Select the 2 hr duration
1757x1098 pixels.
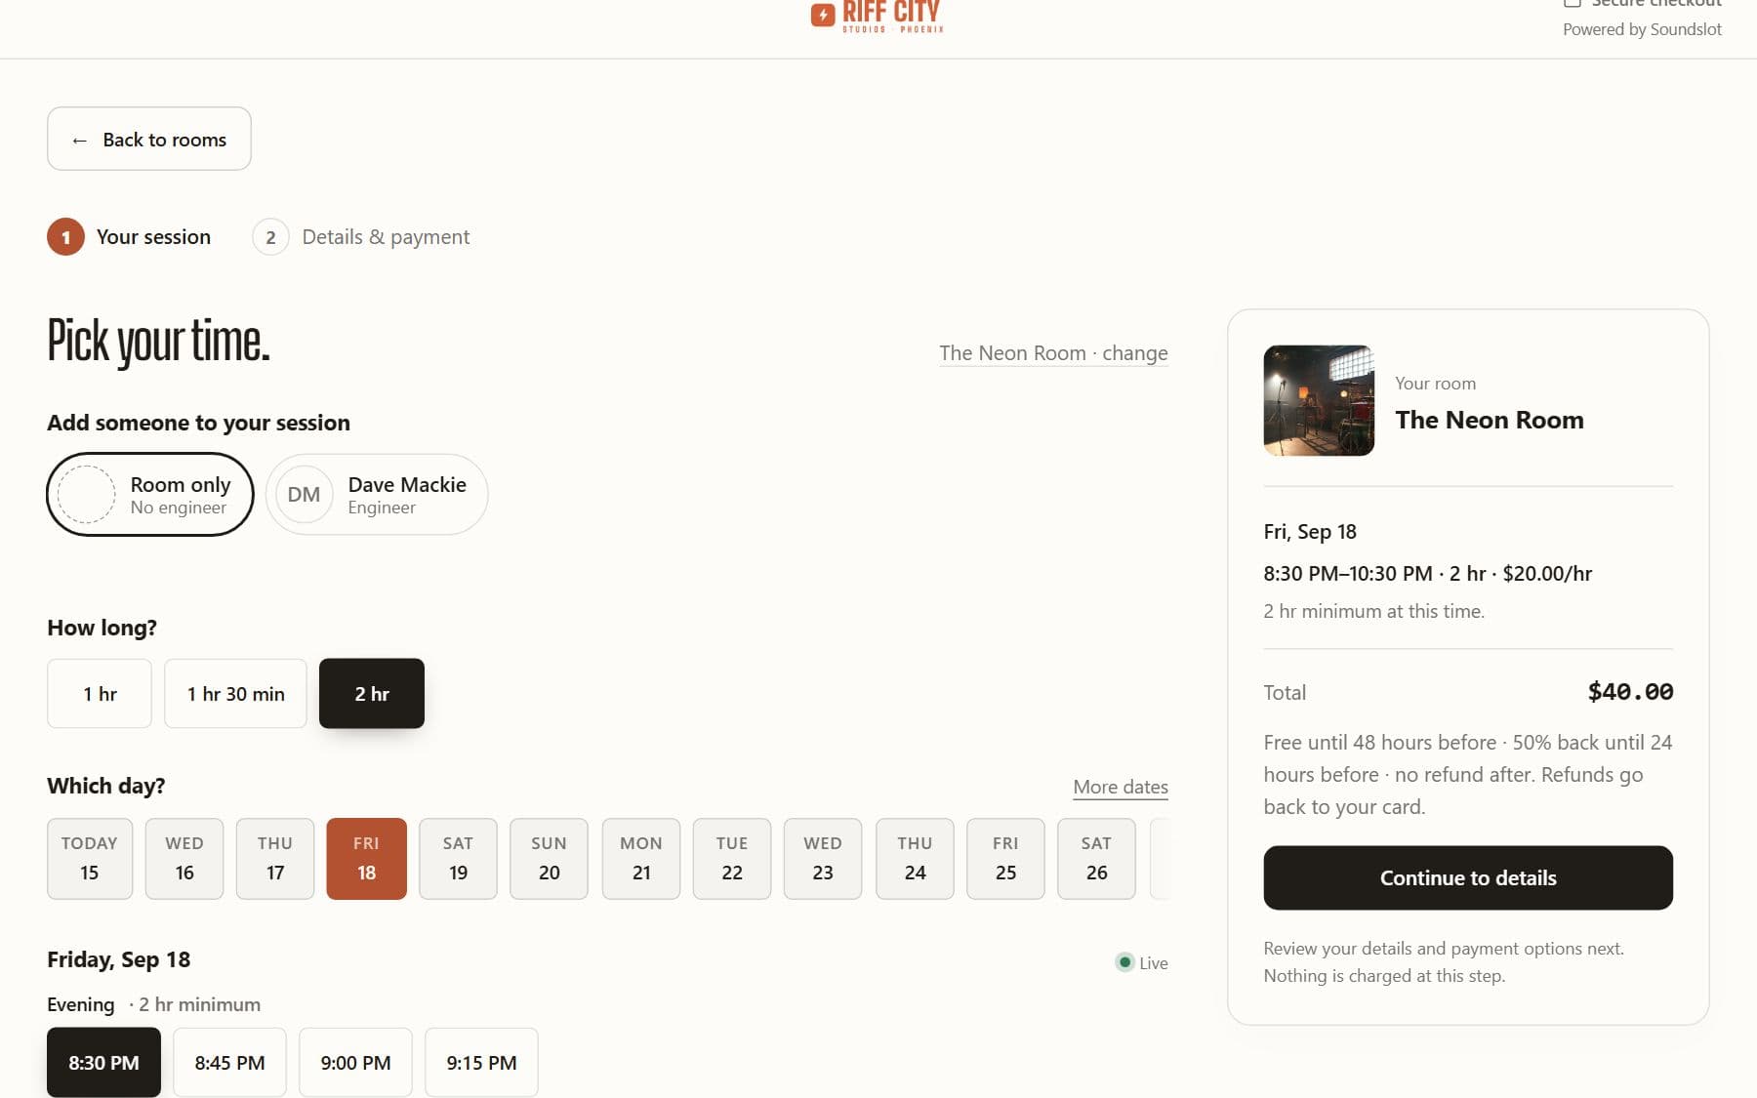[x=372, y=693]
